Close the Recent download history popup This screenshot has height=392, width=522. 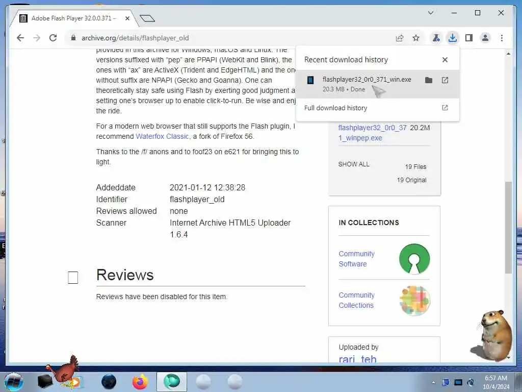click(x=445, y=60)
